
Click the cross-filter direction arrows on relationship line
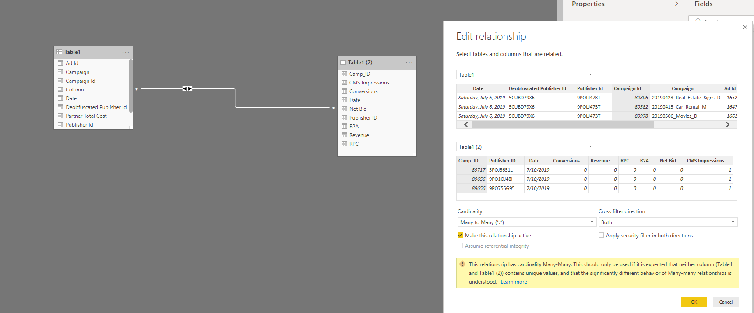tap(187, 89)
